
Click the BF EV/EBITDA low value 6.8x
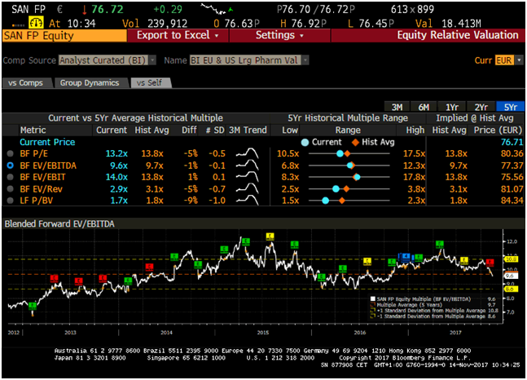(x=290, y=166)
